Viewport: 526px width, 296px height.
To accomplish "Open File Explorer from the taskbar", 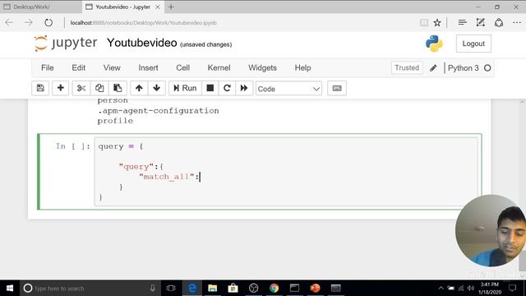I will pyautogui.click(x=212, y=288).
